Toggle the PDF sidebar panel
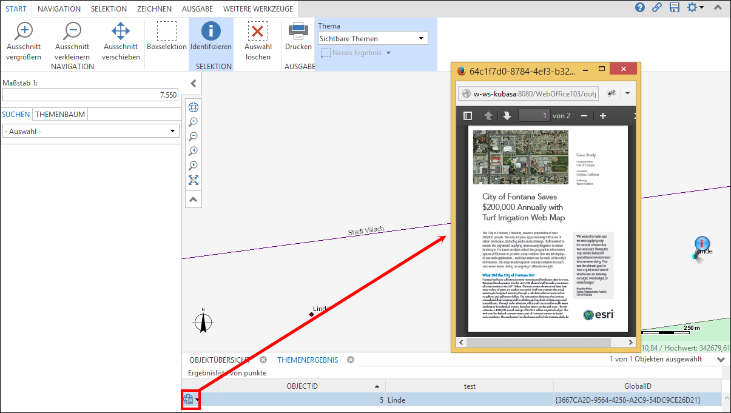 point(467,115)
